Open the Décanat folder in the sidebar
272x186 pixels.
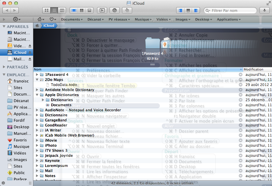click(18, 101)
